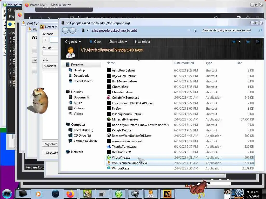
Task: Click the ThanksTurkey.exe icon
Action: (x=109, y=147)
